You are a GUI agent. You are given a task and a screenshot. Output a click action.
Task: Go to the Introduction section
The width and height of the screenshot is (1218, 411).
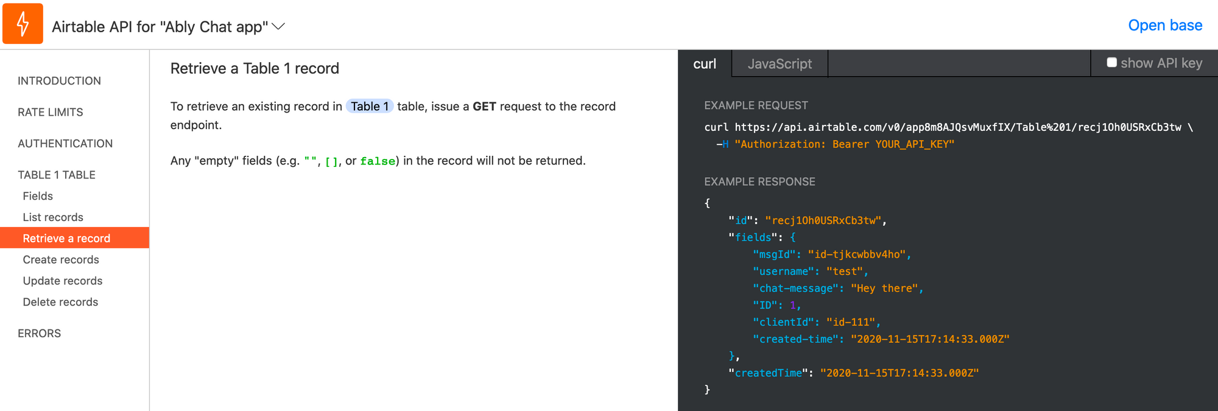click(59, 81)
